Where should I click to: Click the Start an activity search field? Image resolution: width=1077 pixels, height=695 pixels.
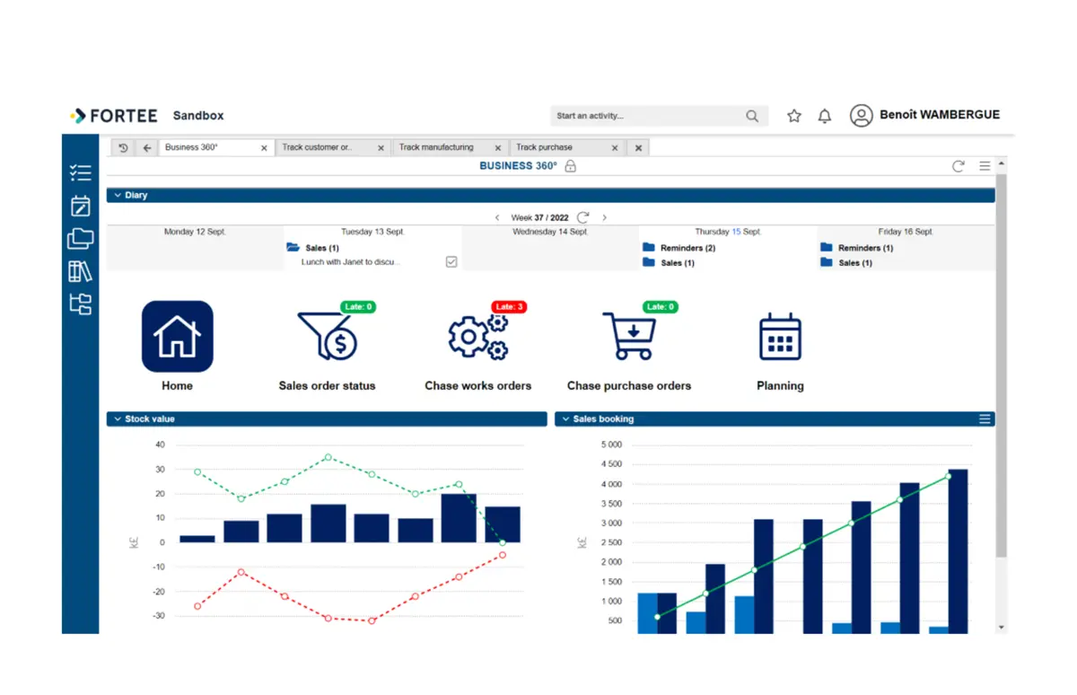(646, 116)
